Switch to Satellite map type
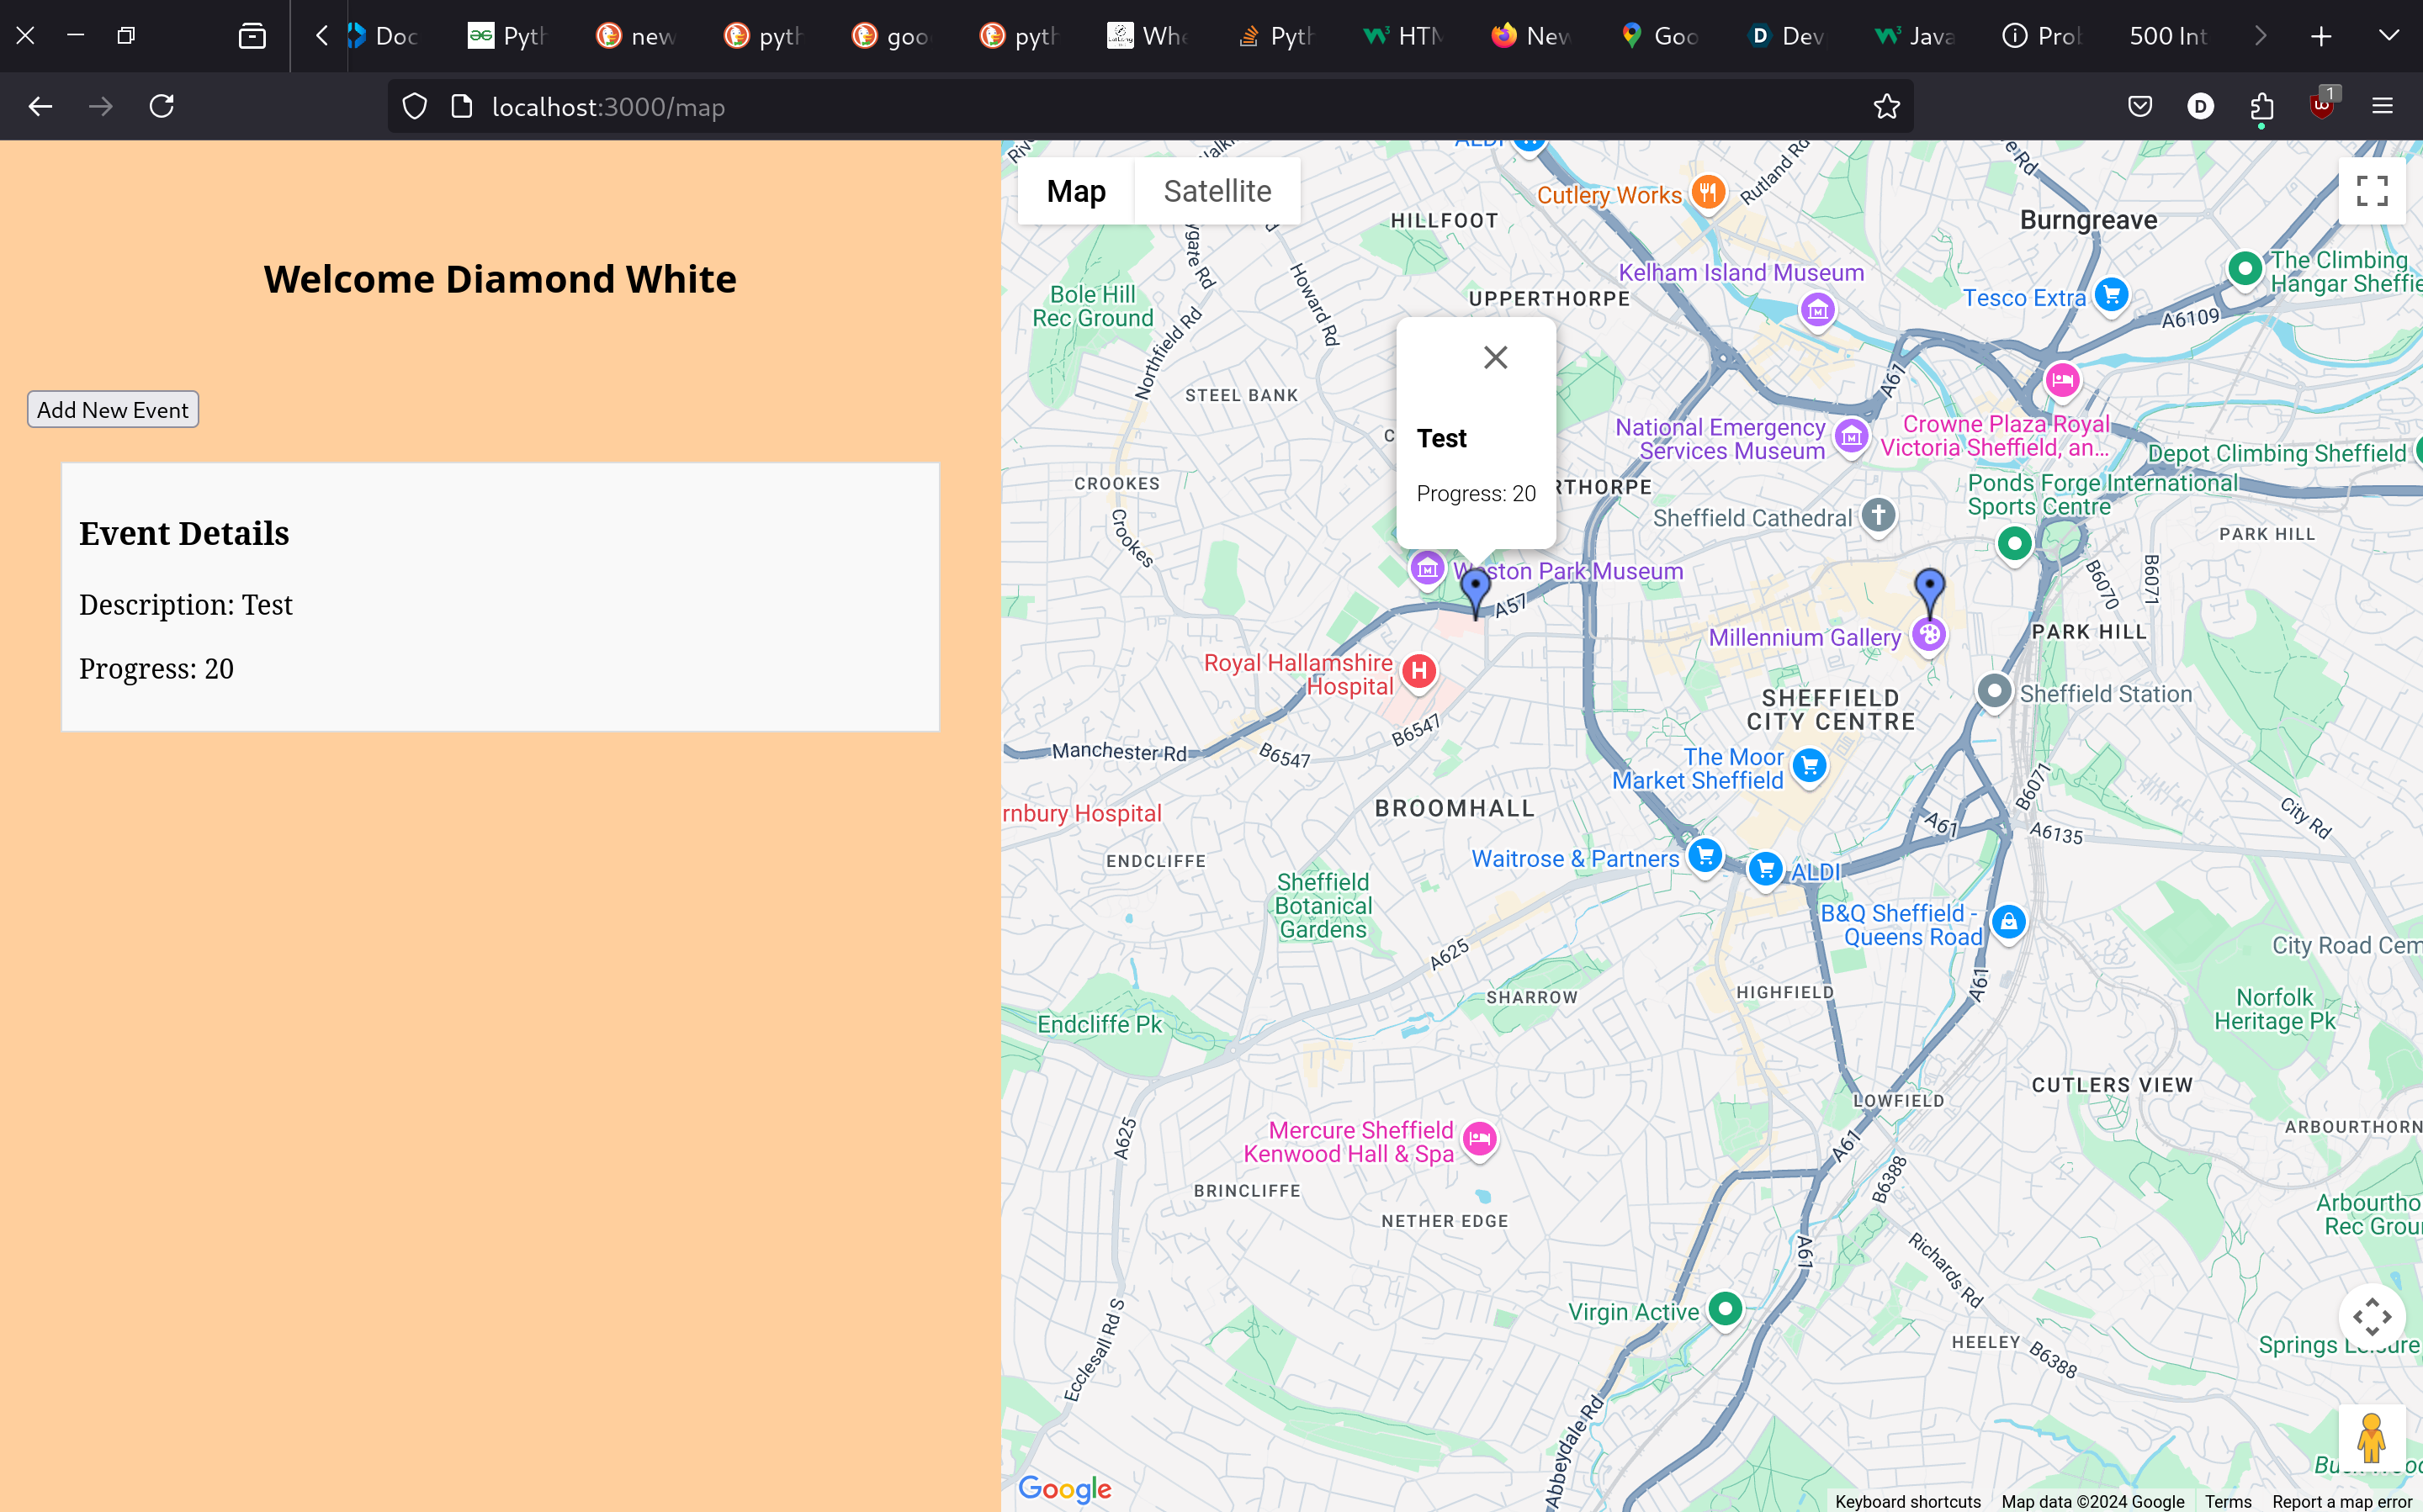 1217,191
